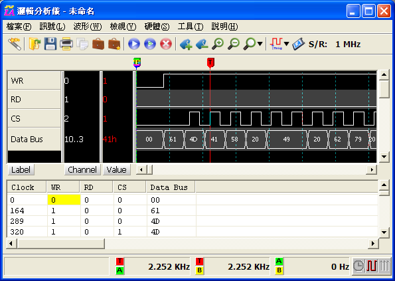The width and height of the screenshot is (395, 281).
Task: Toggle the gray arrows mode icon
Action: (385, 266)
